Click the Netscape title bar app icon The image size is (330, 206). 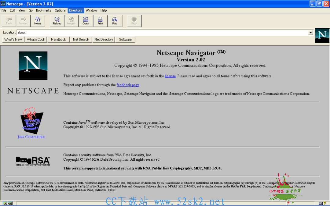3,4
